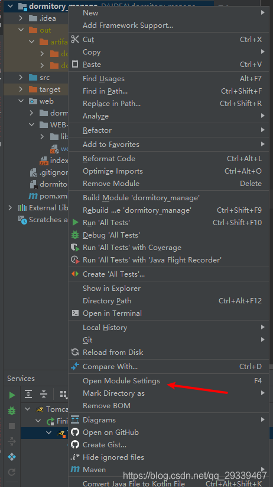This screenshot has width=273, height=487.
Task: Choose Directory Path
Action: [x=168, y=300]
